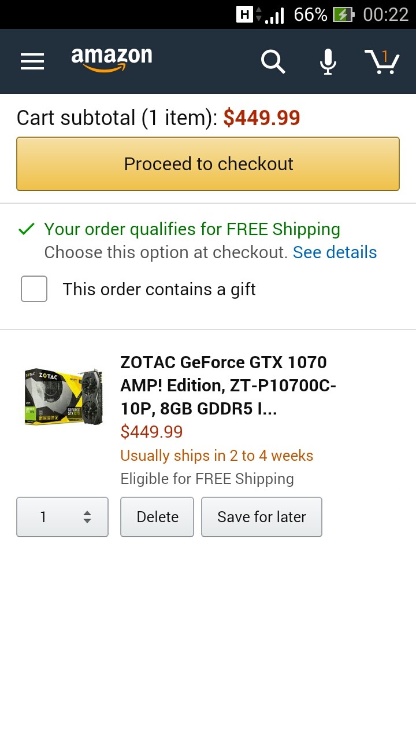Save the graphics card for later
The width and height of the screenshot is (416, 741).
coord(262,517)
